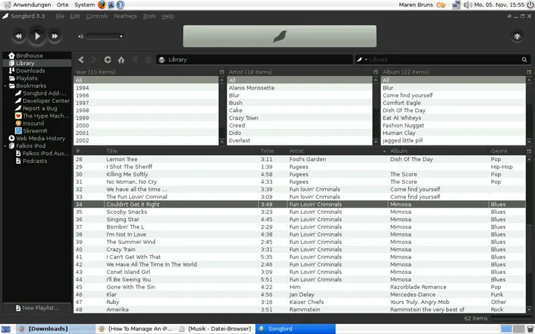
Task: Open the Album filter column picker
Action: pos(529,72)
